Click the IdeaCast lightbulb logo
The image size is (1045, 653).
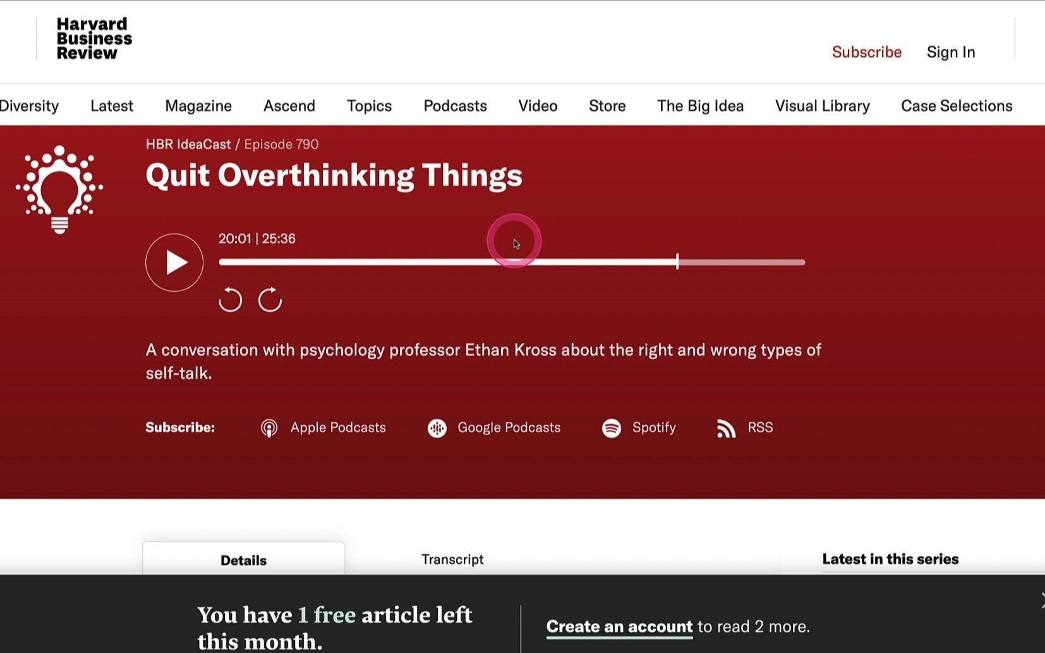(59, 189)
